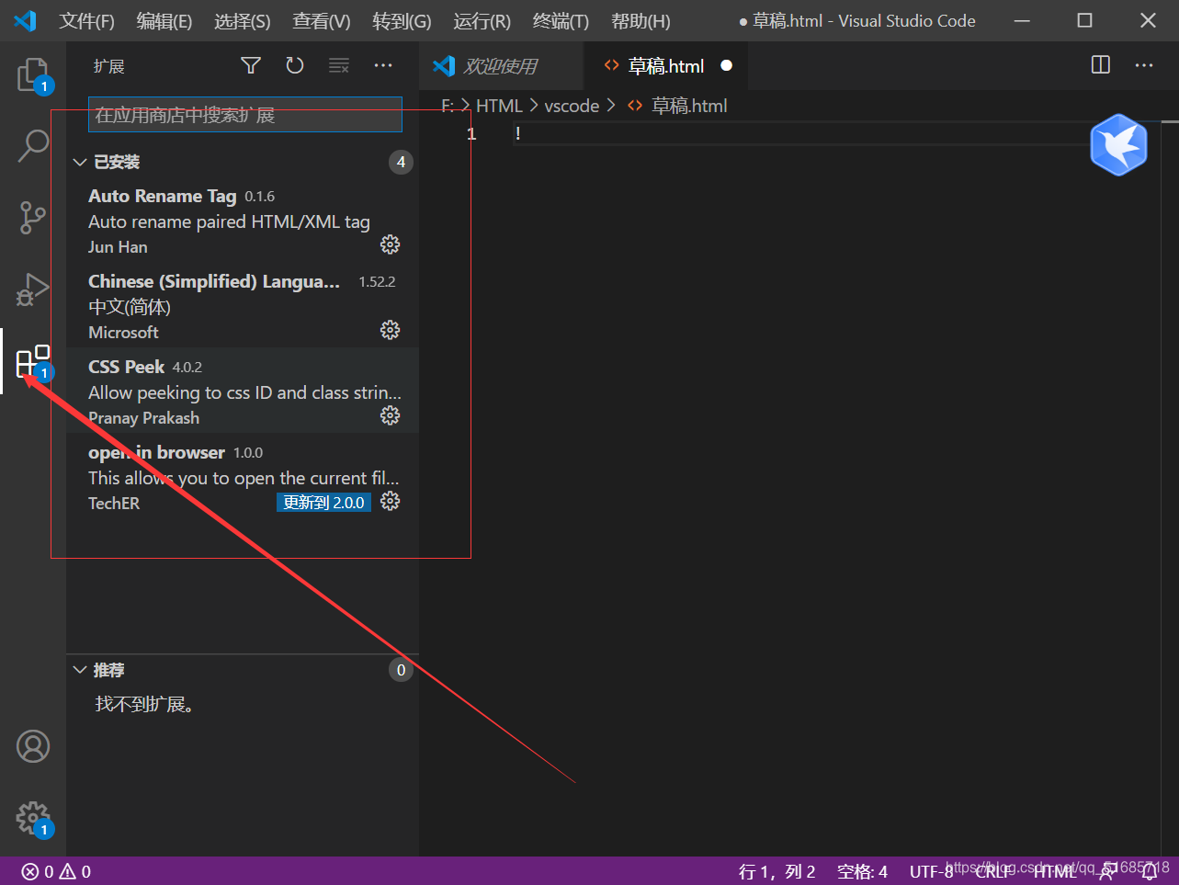1179x885 pixels.
Task: Open settings gear for Chinese Language pack
Action: pyautogui.click(x=391, y=330)
